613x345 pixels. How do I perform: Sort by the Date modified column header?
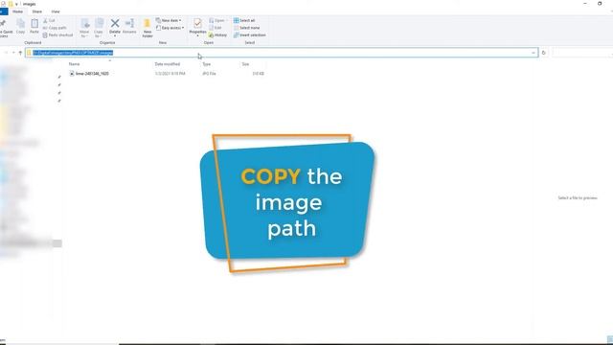click(168, 64)
